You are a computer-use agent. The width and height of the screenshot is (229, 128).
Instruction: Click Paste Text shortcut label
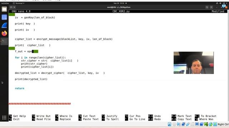tap(91, 119)
